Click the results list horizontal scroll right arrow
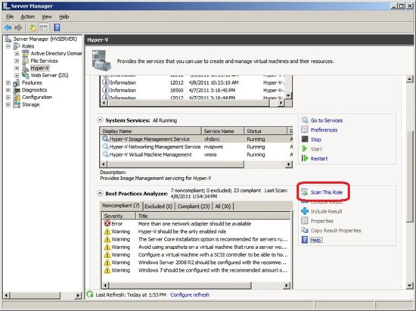Image resolution: width=416 pixels, height=311 pixels. (287, 285)
